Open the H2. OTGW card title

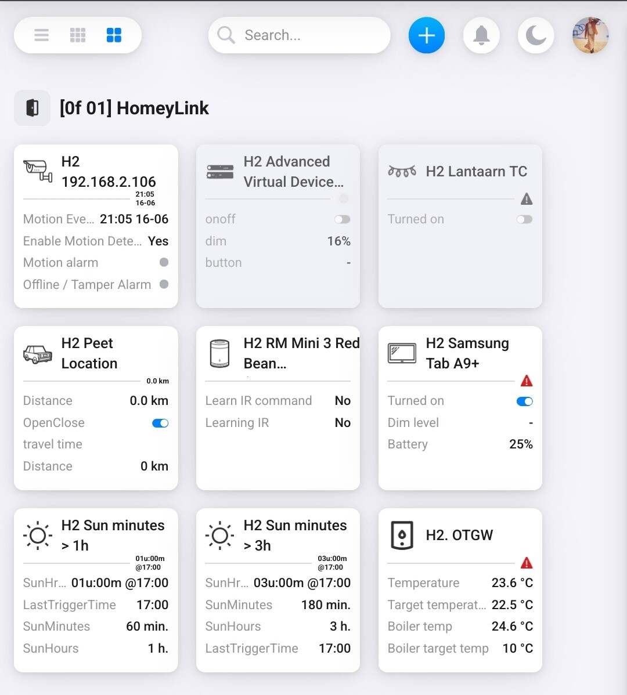pyautogui.click(x=459, y=535)
